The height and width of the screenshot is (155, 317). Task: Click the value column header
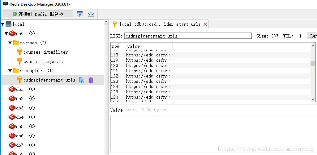click(x=149, y=46)
